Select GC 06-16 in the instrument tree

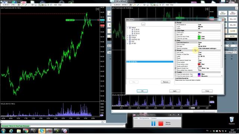(x=136, y=33)
